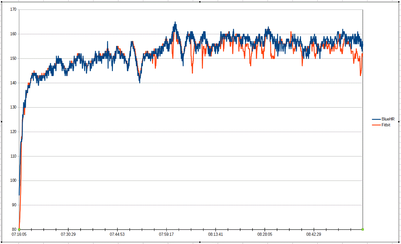Click the 07:30:29 time axis label
401x244 pixels.
[x=68, y=234]
